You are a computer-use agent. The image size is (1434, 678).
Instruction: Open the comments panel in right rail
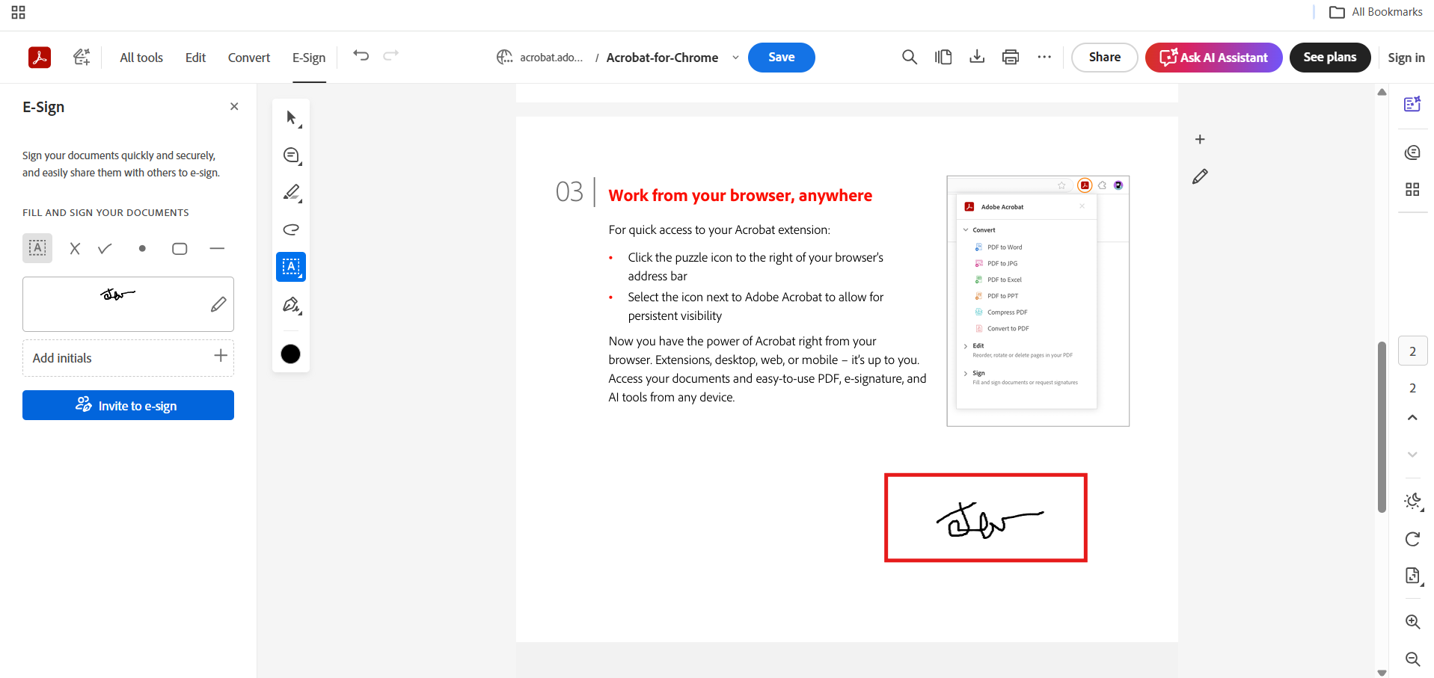[1412, 152]
